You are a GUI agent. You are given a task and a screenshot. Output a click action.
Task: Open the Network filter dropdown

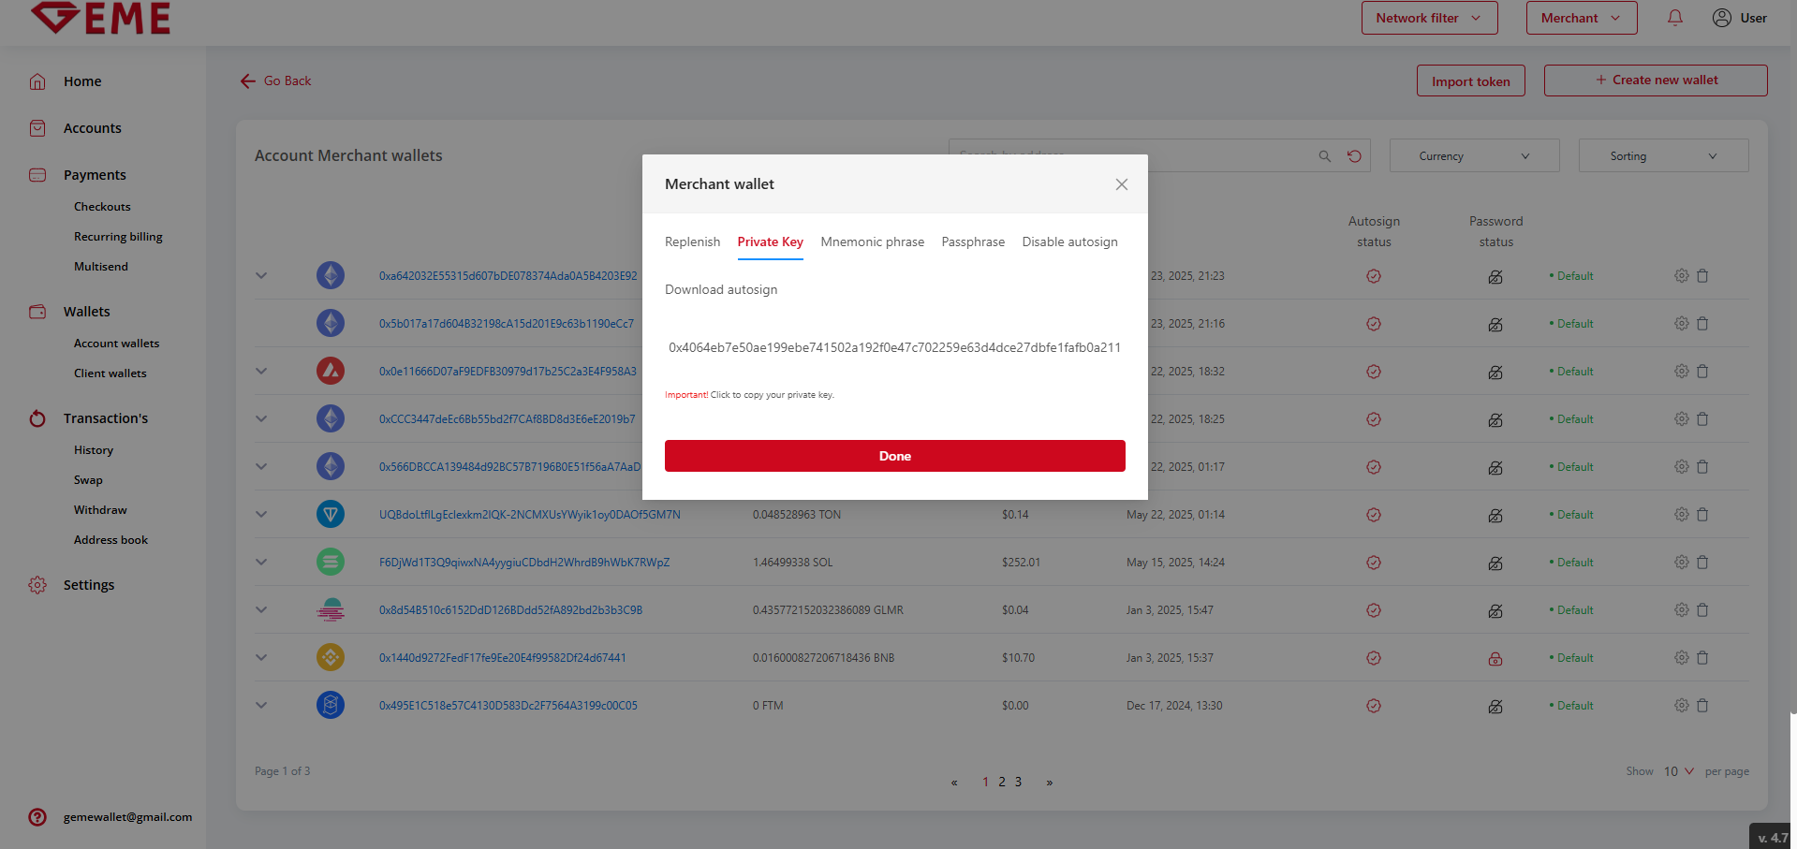[x=1429, y=18]
